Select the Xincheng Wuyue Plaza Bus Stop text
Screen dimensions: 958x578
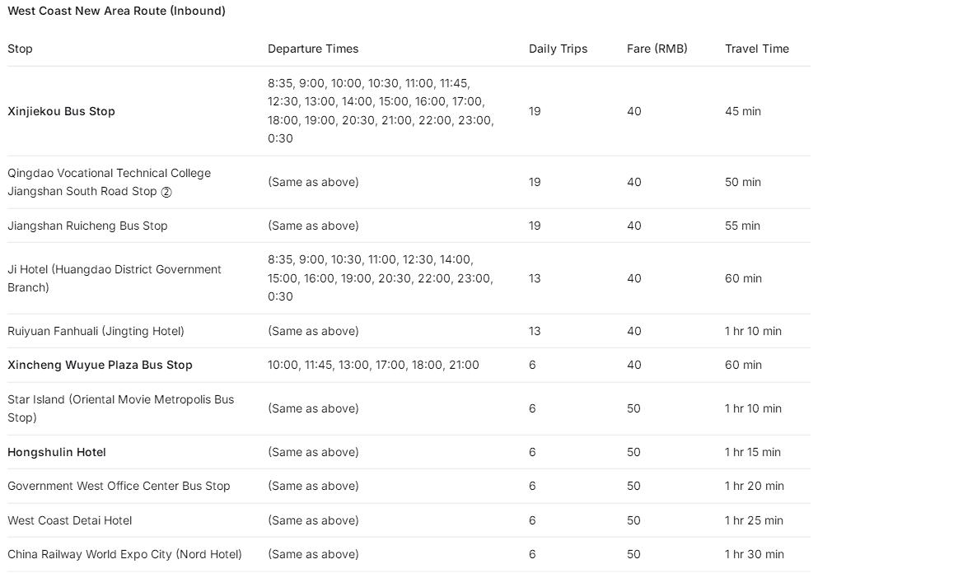[100, 365]
